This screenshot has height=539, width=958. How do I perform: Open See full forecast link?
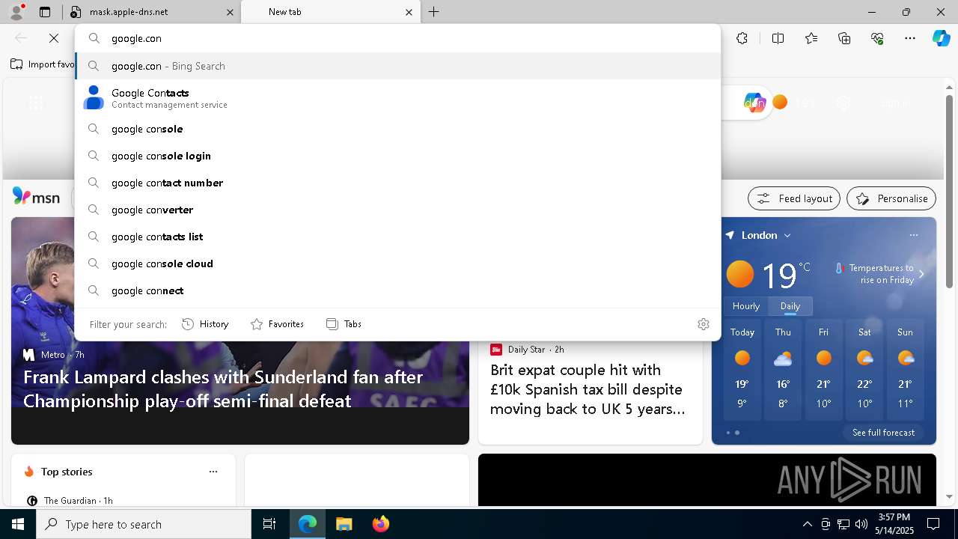click(883, 433)
